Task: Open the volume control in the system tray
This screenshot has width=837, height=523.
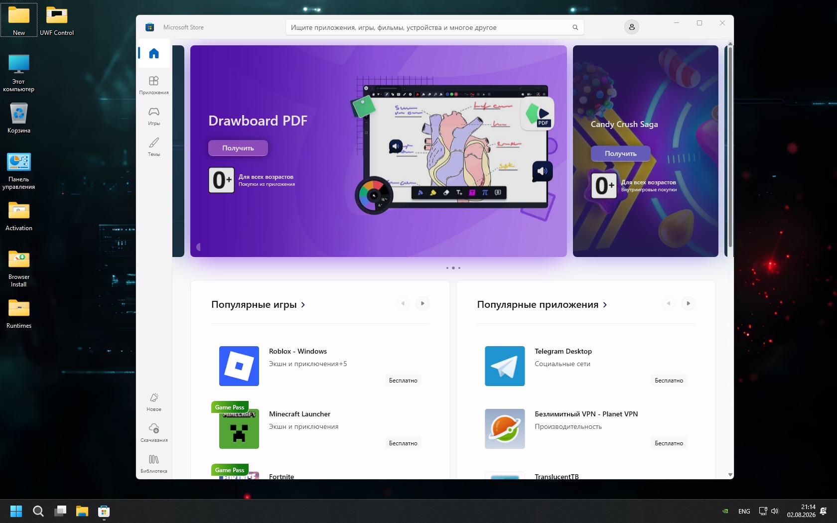Action: pos(775,511)
